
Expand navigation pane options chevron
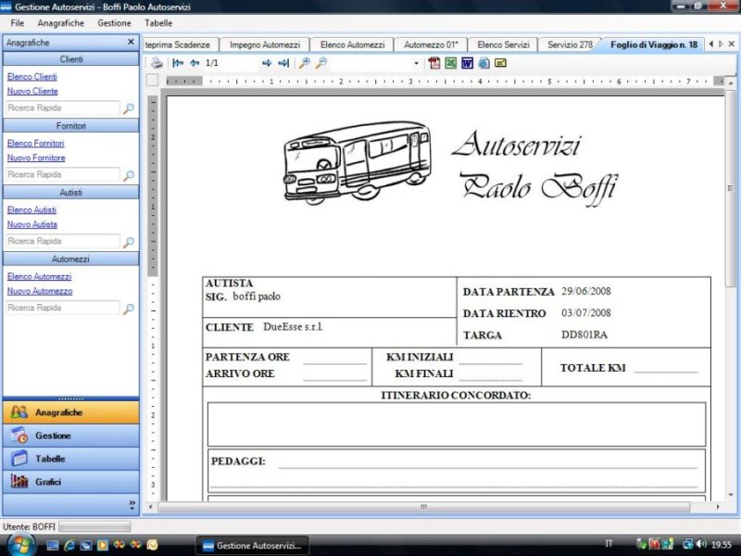[x=132, y=504]
